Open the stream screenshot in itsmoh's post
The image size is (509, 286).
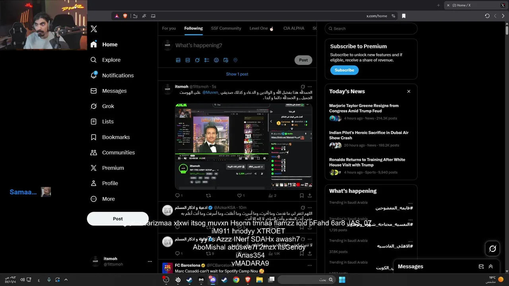[x=244, y=146]
